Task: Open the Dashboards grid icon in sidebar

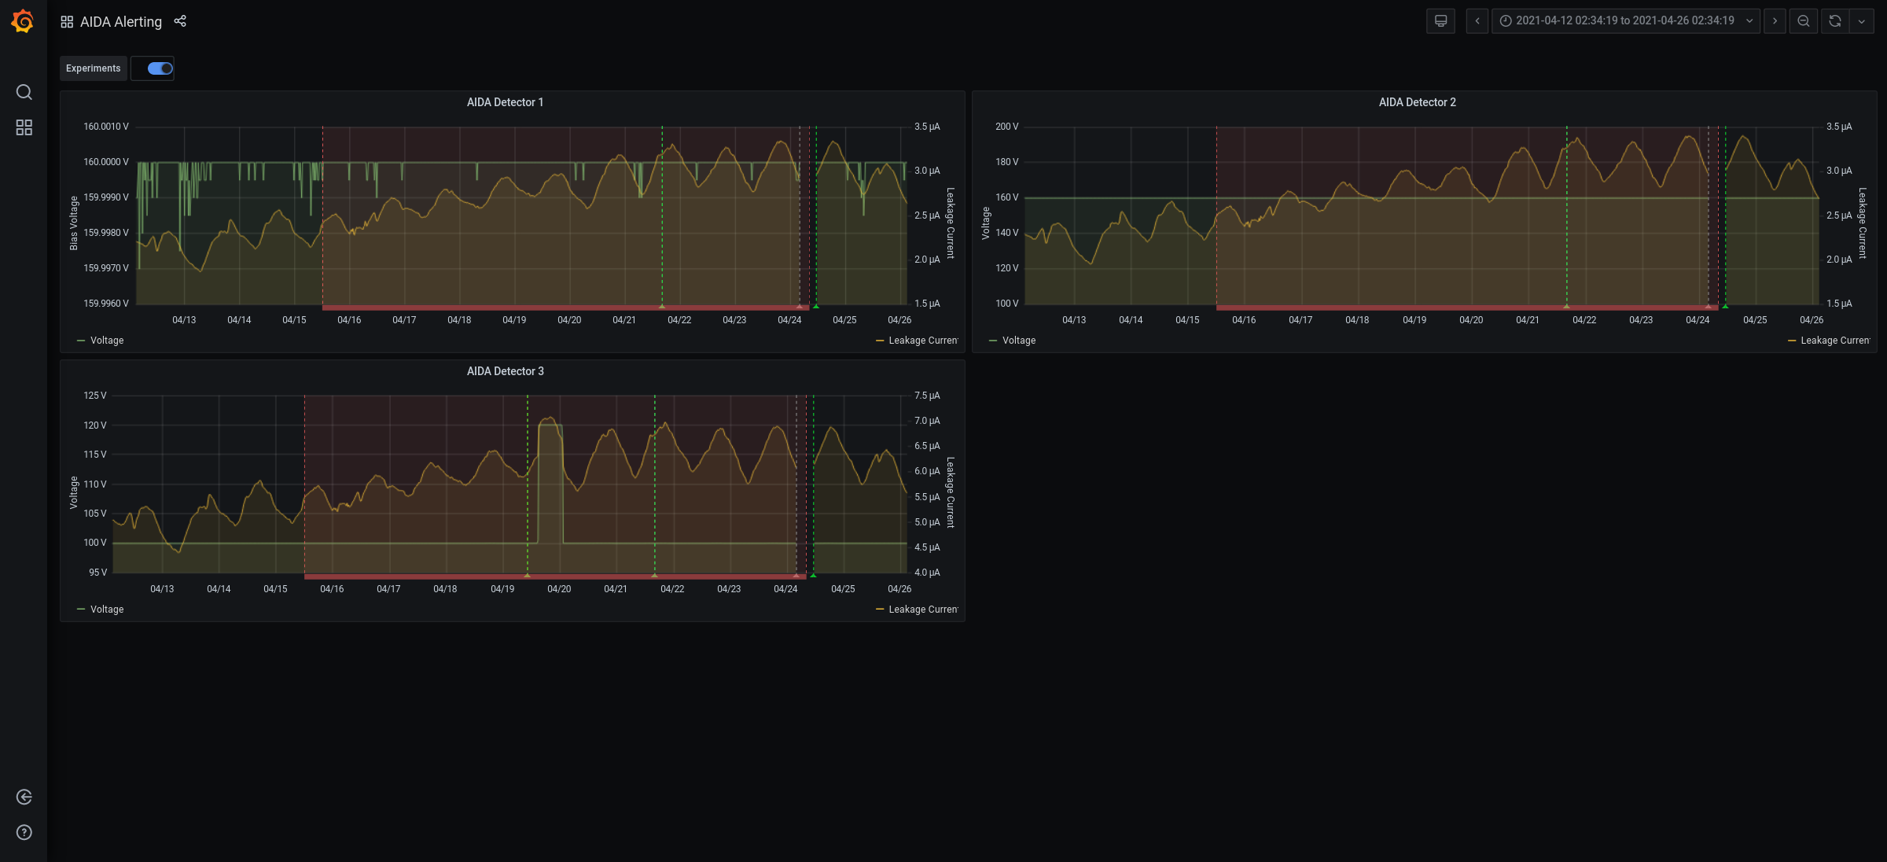Action: click(24, 127)
